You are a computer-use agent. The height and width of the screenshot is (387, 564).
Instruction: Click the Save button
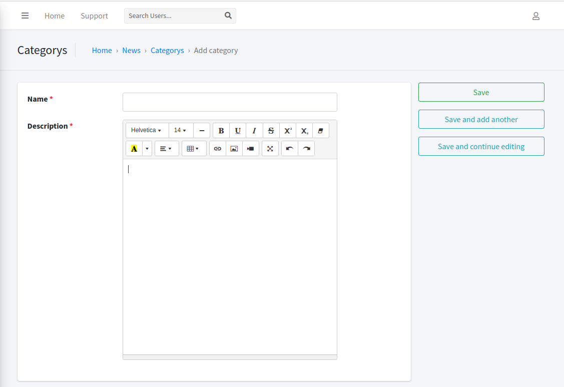(x=481, y=92)
